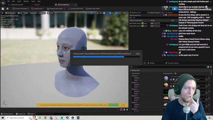Open the viewport options hamburger menu

[x=2, y=13]
